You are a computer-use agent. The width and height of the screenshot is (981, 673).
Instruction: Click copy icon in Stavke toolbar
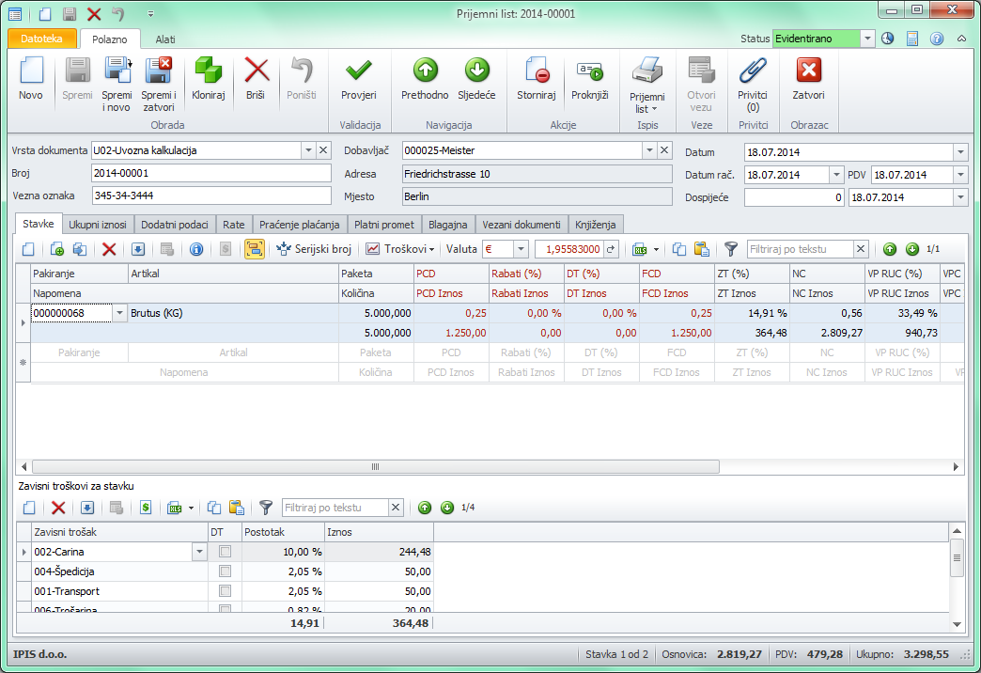[678, 249]
